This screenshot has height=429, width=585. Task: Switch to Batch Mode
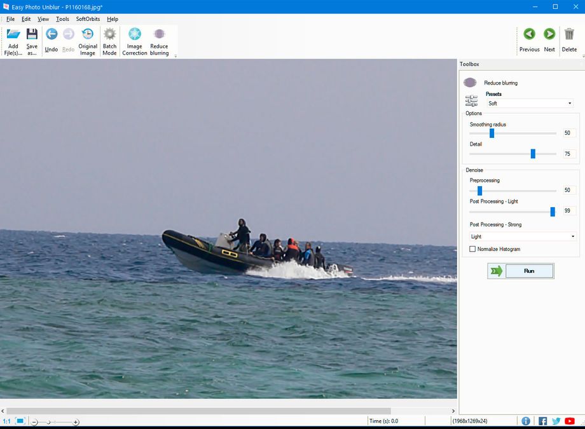[109, 39]
